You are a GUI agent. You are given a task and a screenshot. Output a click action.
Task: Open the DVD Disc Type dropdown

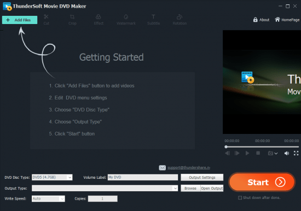52,177
